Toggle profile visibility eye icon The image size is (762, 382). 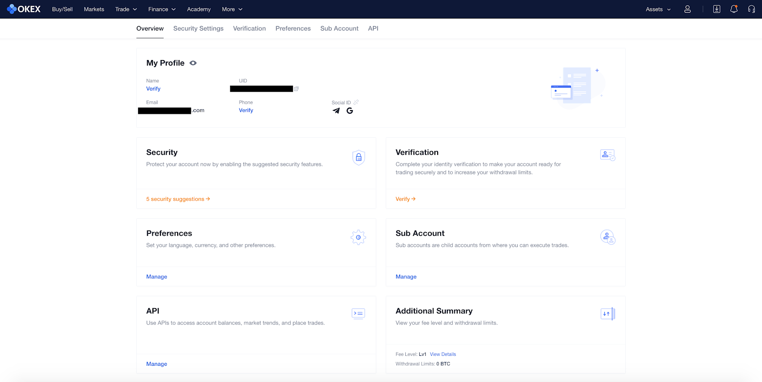click(193, 63)
